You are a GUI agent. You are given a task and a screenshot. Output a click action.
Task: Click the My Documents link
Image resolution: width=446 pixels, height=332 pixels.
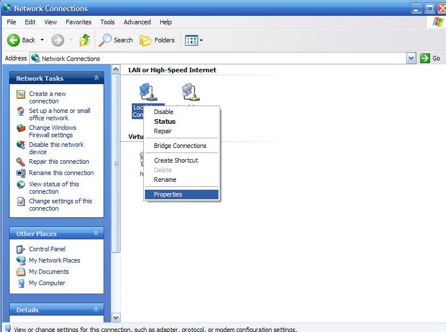(49, 272)
